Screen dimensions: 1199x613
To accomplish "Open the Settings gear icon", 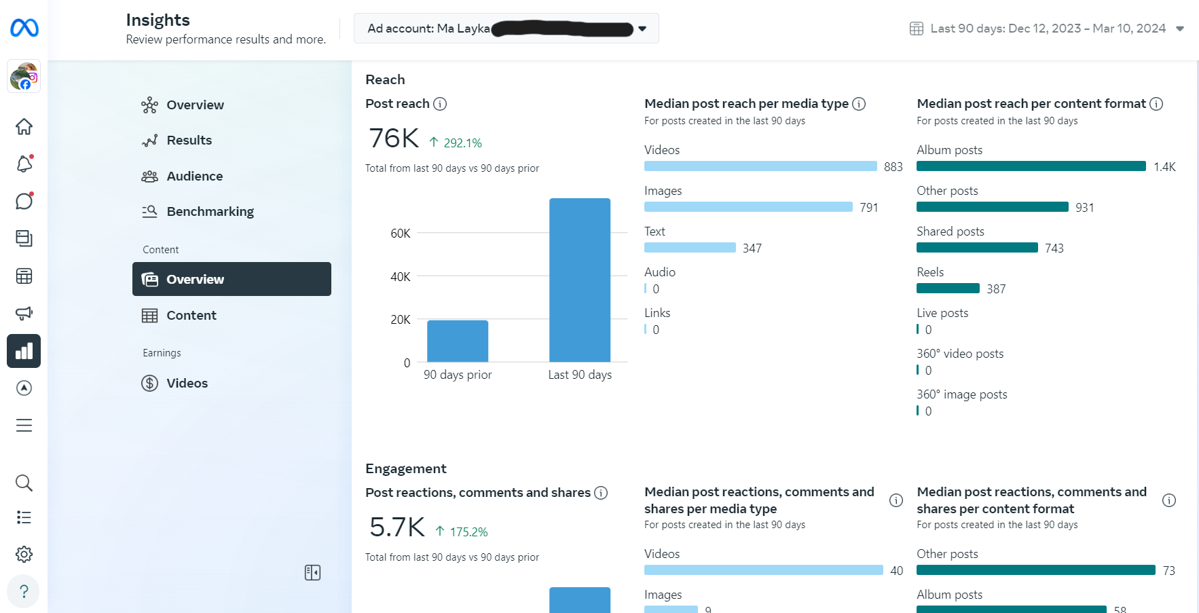I will (x=24, y=554).
